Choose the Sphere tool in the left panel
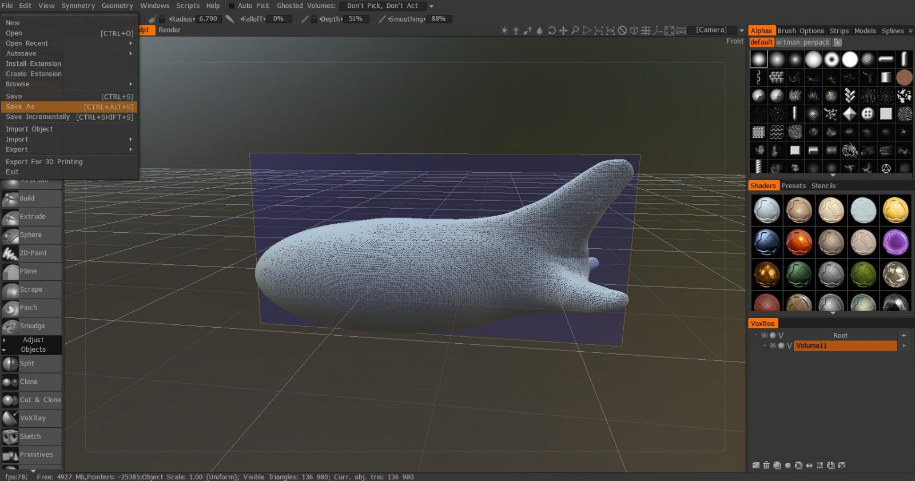Image resolution: width=915 pixels, height=481 pixels. click(31, 235)
